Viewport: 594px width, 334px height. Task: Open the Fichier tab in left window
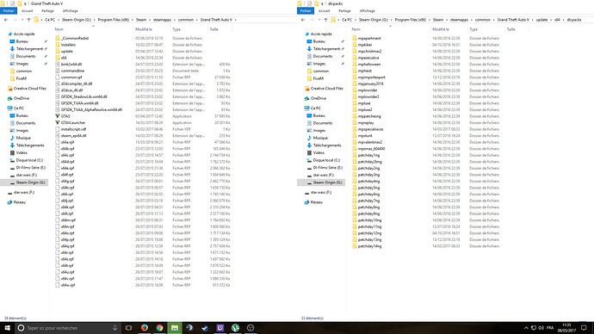[x=9, y=11]
